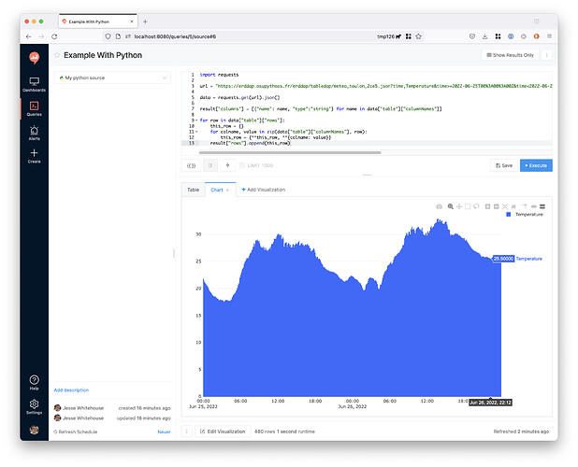Click the panel resize handle below the editor

click(x=367, y=176)
